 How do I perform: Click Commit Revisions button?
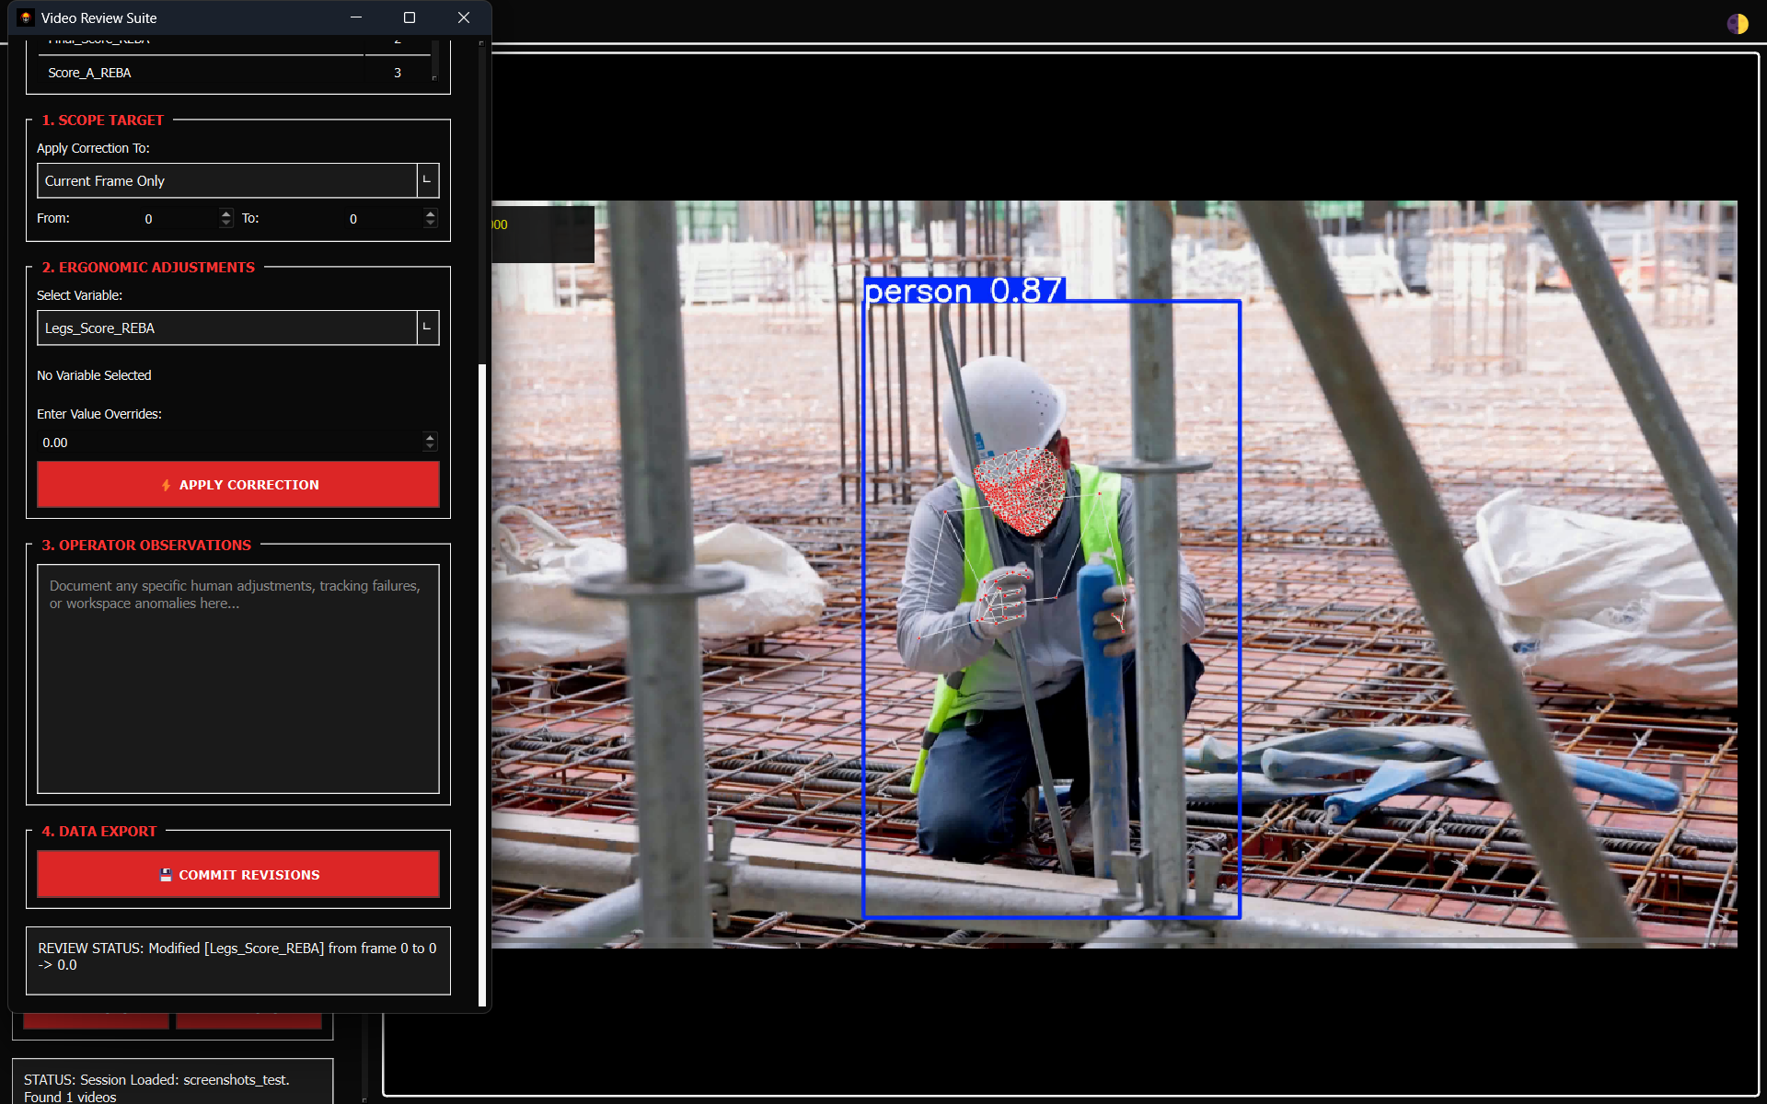[237, 874]
